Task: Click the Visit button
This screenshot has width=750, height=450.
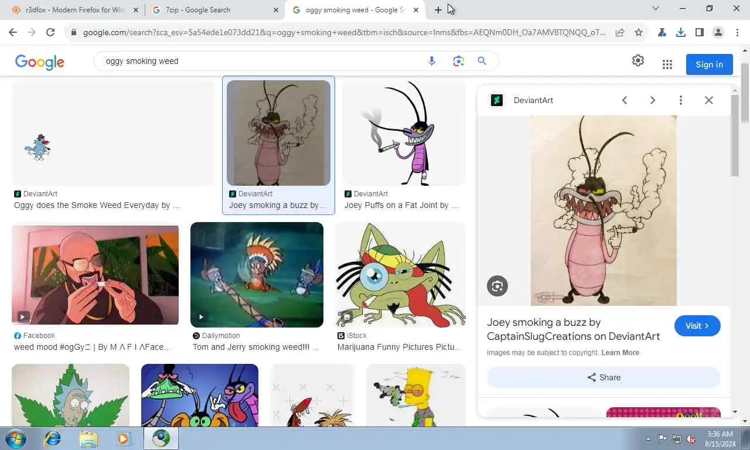Action: click(697, 326)
